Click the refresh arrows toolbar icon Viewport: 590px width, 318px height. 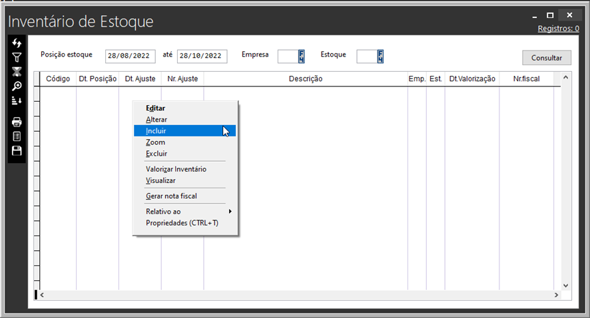click(17, 43)
